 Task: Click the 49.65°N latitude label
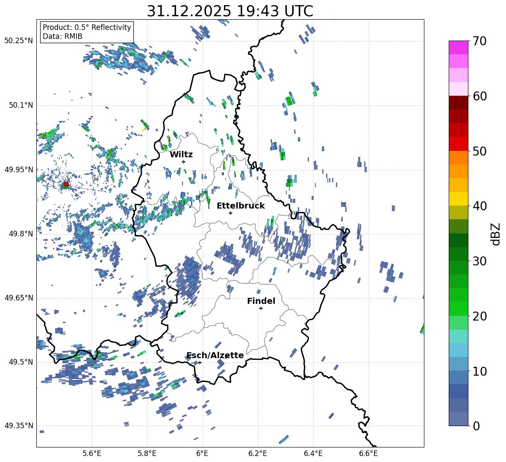[x=19, y=298]
